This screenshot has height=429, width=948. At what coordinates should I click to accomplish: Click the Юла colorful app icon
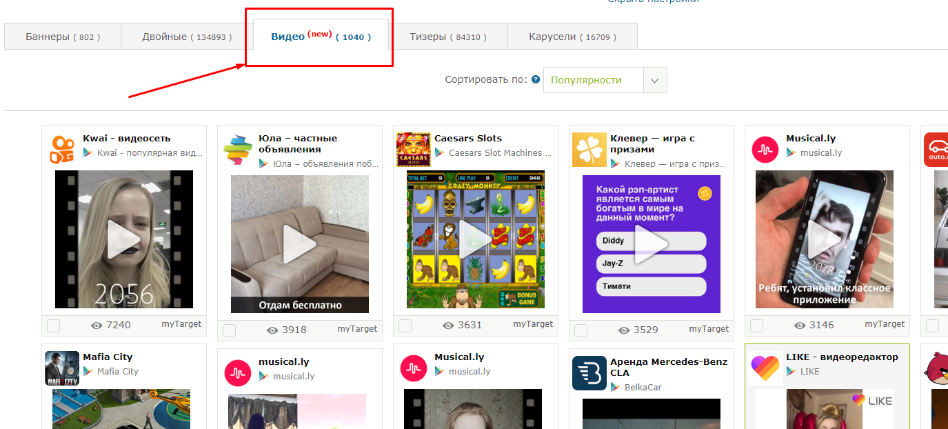click(x=238, y=150)
